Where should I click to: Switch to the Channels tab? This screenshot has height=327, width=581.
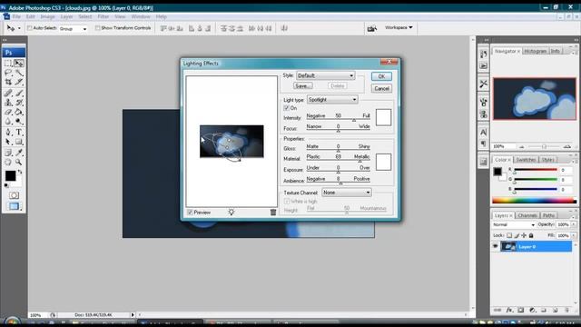[527, 215]
